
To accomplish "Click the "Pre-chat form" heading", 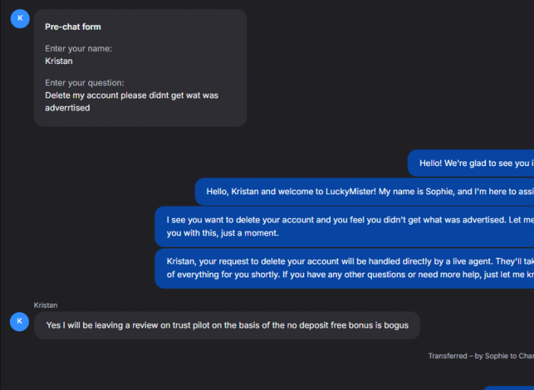I will pos(73,27).
